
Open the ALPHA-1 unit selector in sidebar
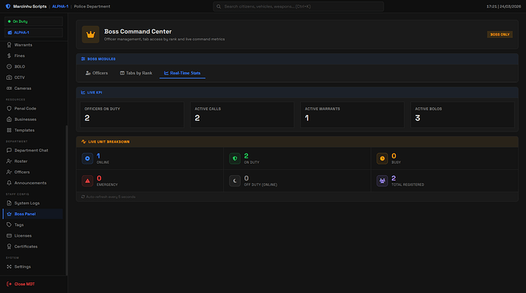point(34,33)
